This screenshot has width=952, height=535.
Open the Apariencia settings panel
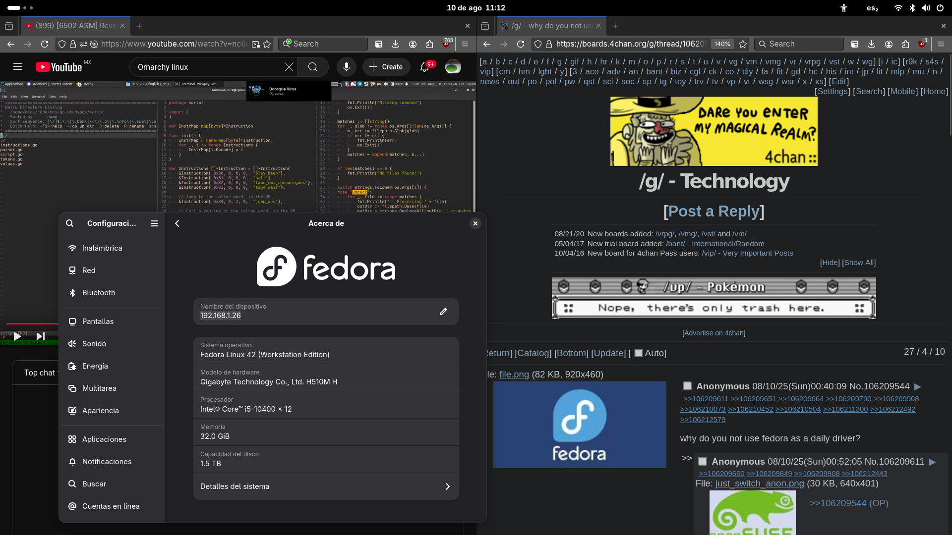pos(112,411)
